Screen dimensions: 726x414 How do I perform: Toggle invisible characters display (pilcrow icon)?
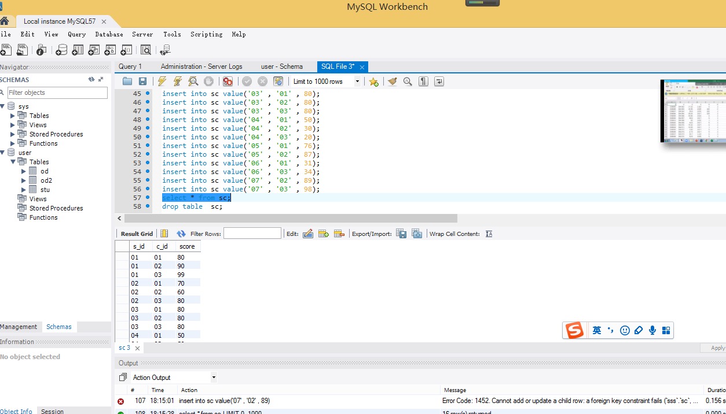click(423, 82)
